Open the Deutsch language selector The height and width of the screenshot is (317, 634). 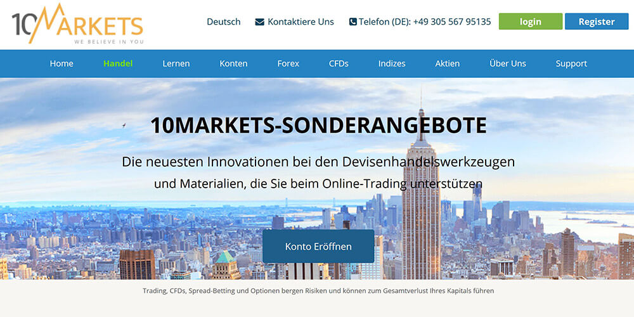[224, 22]
